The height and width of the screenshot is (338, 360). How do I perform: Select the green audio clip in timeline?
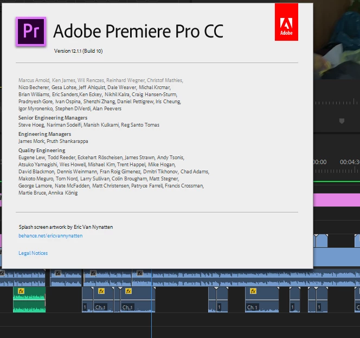29,299
